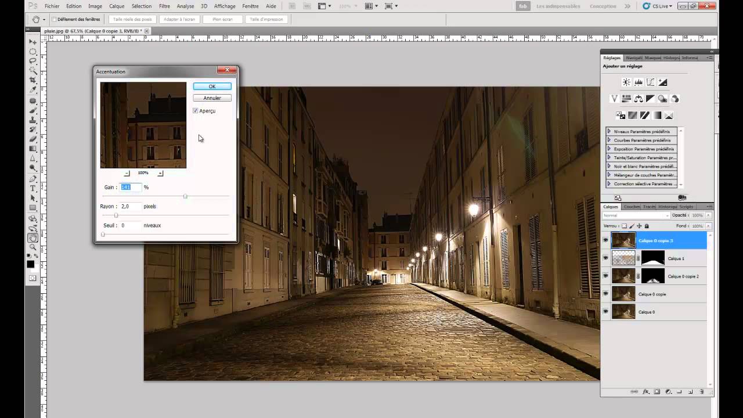Expand Niveaux Paramètres prédéfinis
743x418 pixels.
pyautogui.click(x=609, y=131)
